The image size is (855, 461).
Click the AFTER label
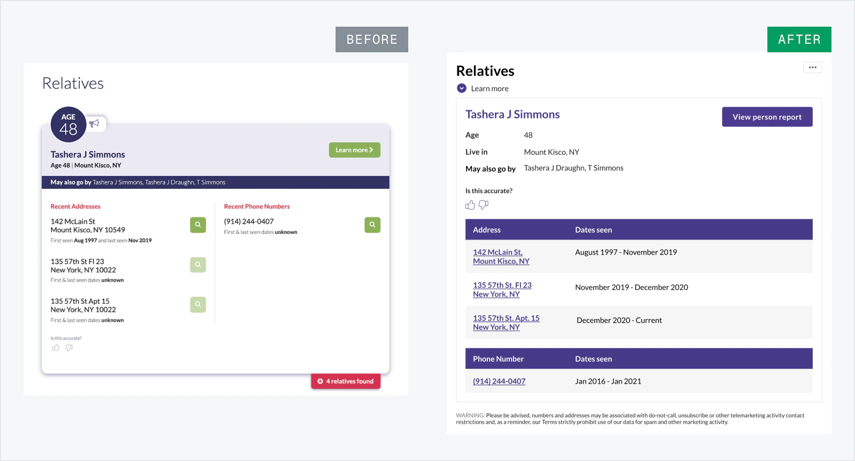click(799, 39)
